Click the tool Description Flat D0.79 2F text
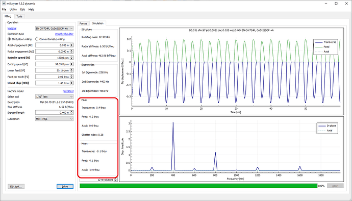The image size is (352, 201). [x=57, y=102]
